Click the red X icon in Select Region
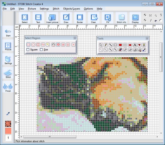The height and width of the screenshot is (145, 165). 73,45
